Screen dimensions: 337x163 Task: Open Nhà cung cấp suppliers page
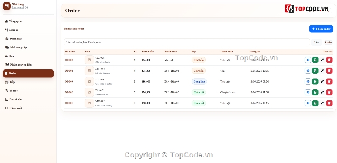(x=28, y=47)
